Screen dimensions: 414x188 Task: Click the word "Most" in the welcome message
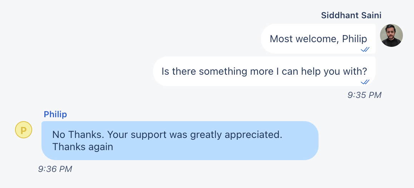(x=281, y=39)
